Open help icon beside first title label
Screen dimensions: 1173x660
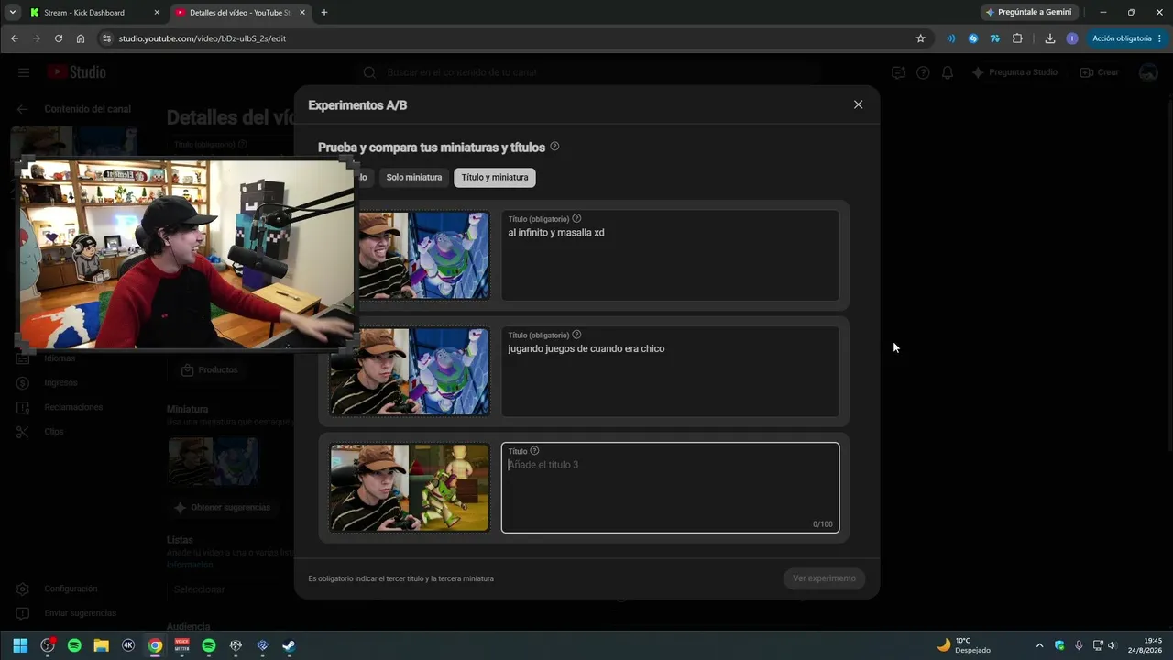[x=576, y=219]
